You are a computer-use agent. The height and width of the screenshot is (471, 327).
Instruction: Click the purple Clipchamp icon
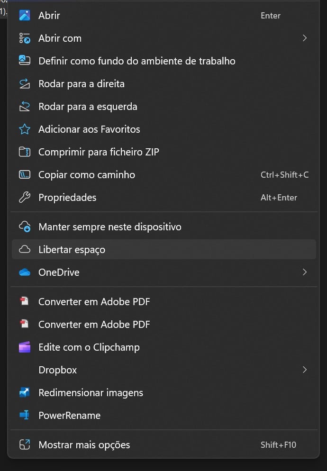(24, 347)
